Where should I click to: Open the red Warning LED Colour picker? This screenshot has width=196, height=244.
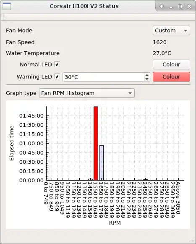[x=171, y=77]
